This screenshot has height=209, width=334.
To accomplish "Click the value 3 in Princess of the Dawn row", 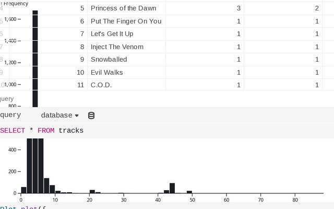I will point(238,8).
